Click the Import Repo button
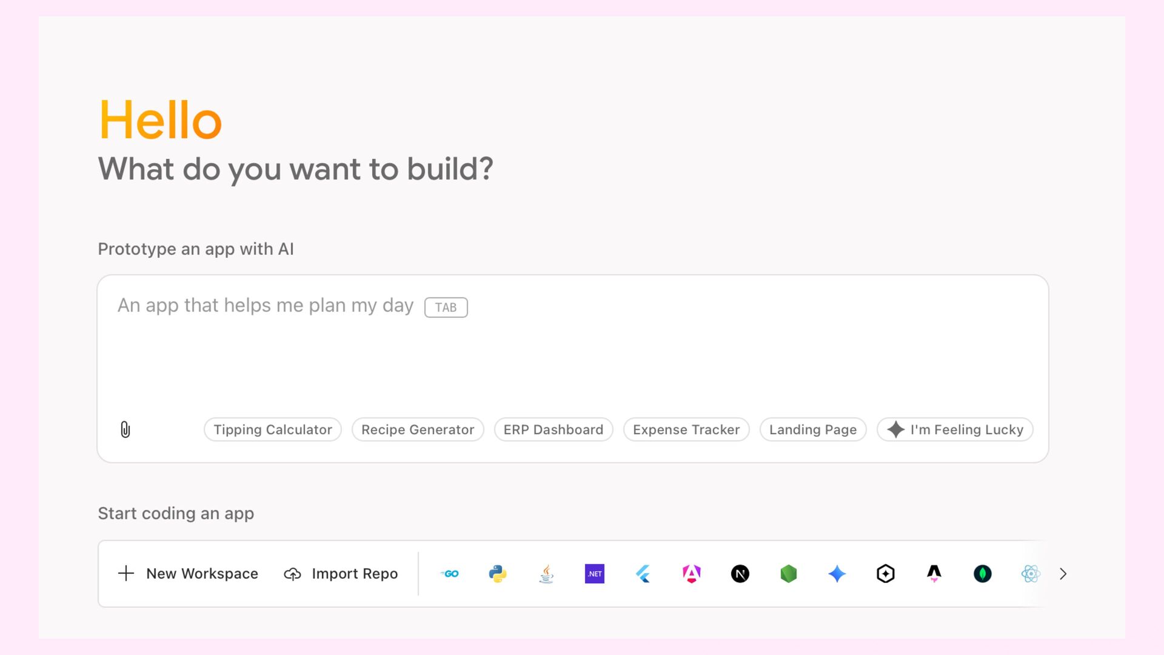 click(341, 574)
